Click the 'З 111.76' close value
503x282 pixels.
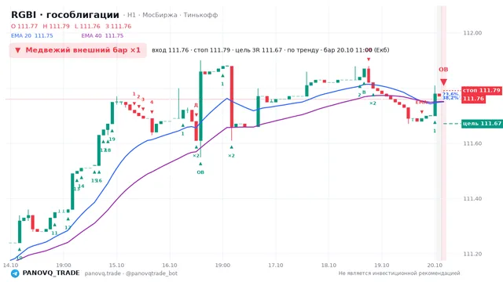pyautogui.click(x=119, y=26)
